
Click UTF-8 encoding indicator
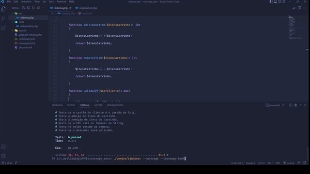click(262, 163)
